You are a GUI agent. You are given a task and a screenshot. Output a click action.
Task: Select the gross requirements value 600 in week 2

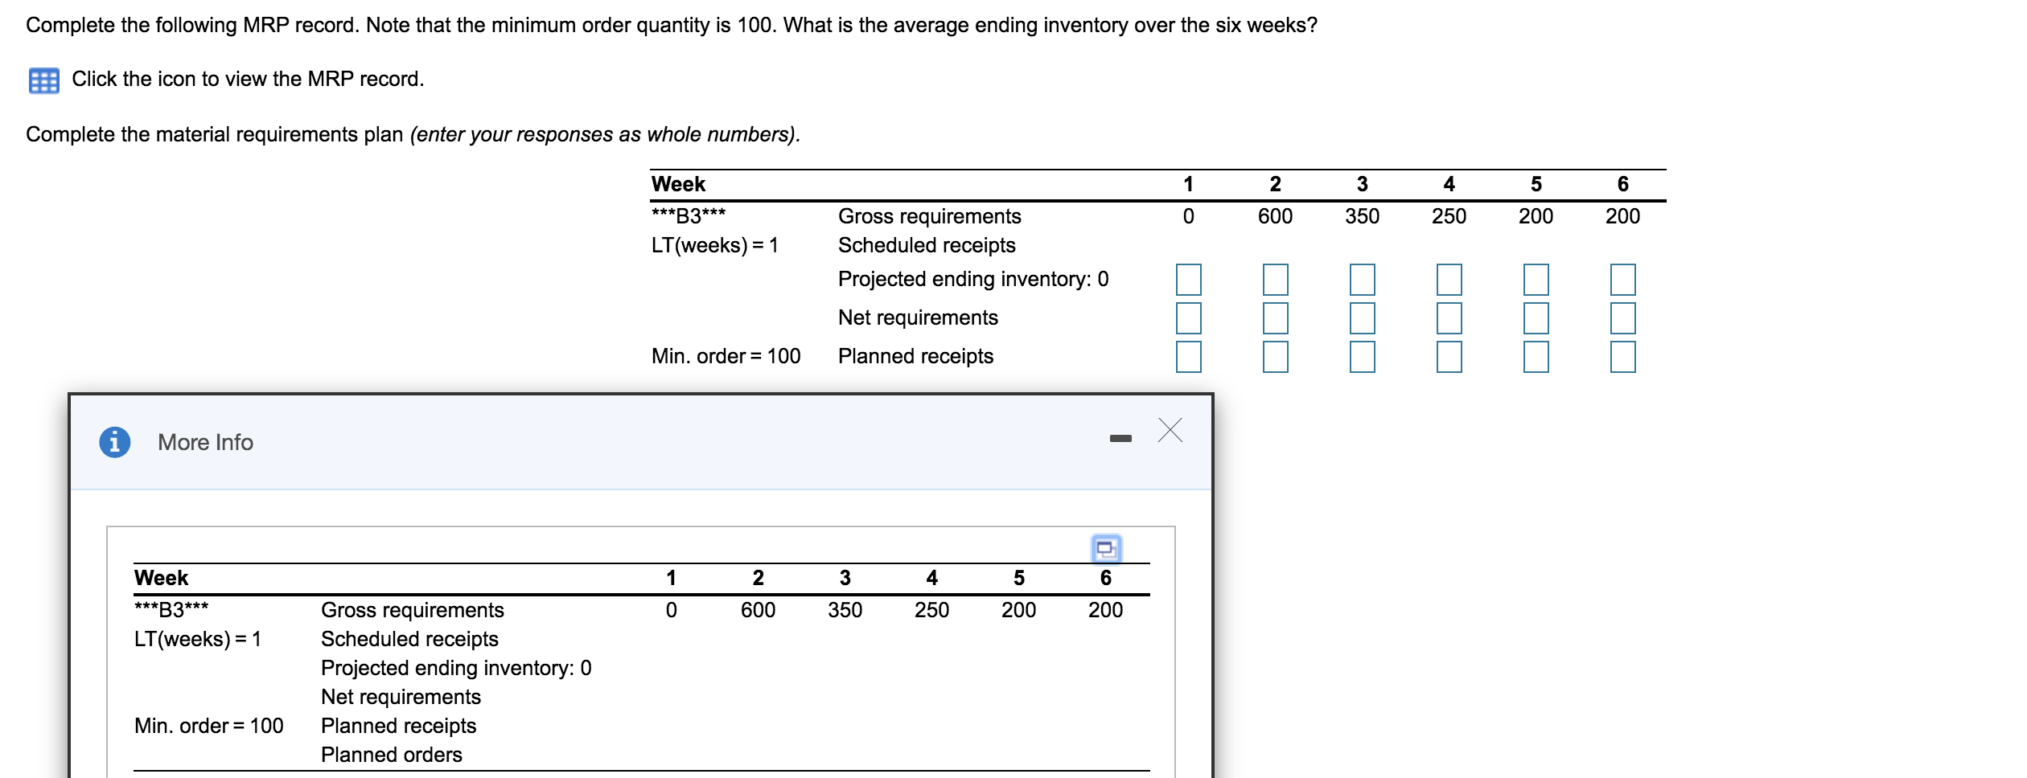click(x=1276, y=216)
